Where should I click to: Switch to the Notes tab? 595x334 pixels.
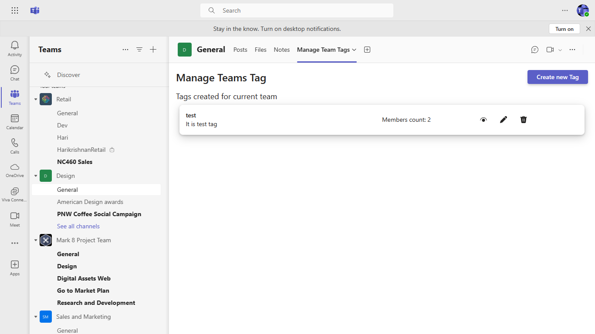282,50
